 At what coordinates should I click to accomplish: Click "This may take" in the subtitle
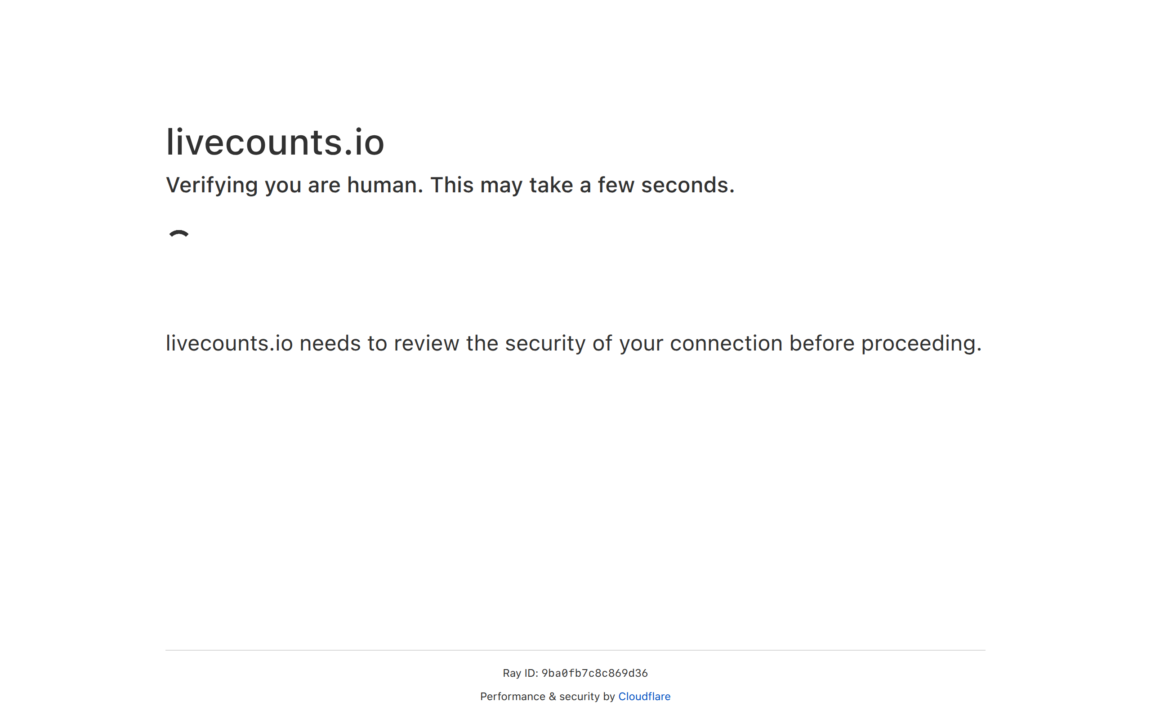point(501,186)
